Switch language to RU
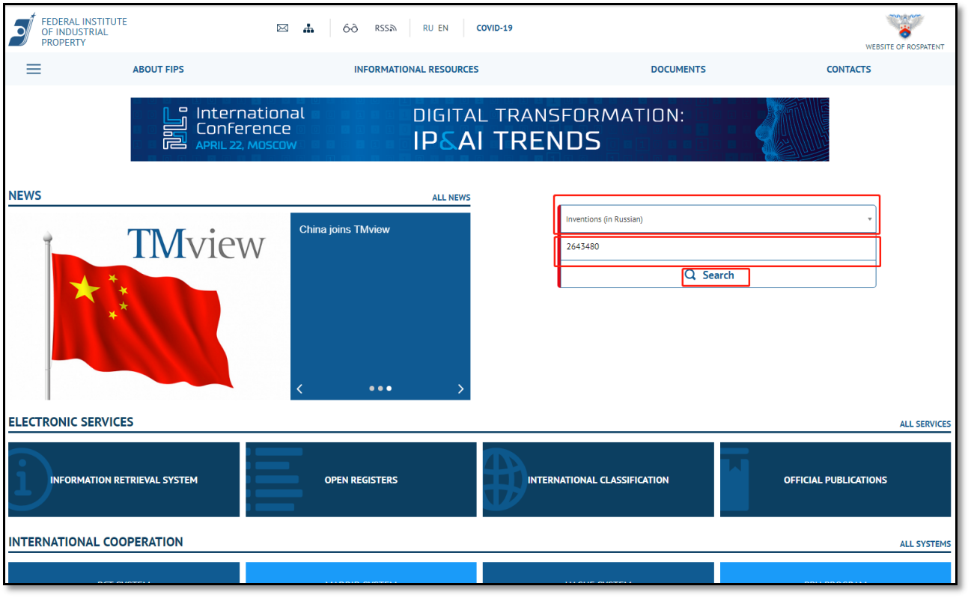The width and height of the screenshot is (971, 598). pos(427,28)
